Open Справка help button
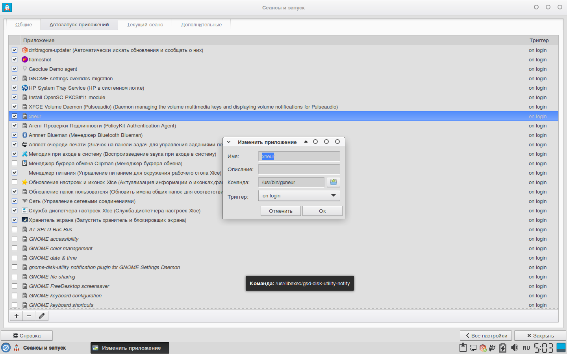Screen dimensions: 567x354 [27, 336]
